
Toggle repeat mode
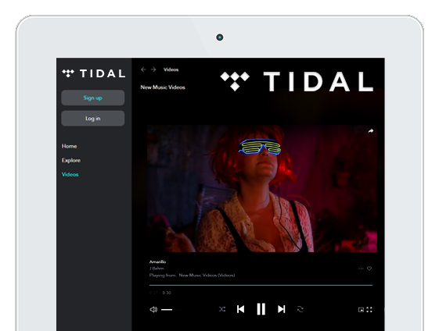point(300,309)
